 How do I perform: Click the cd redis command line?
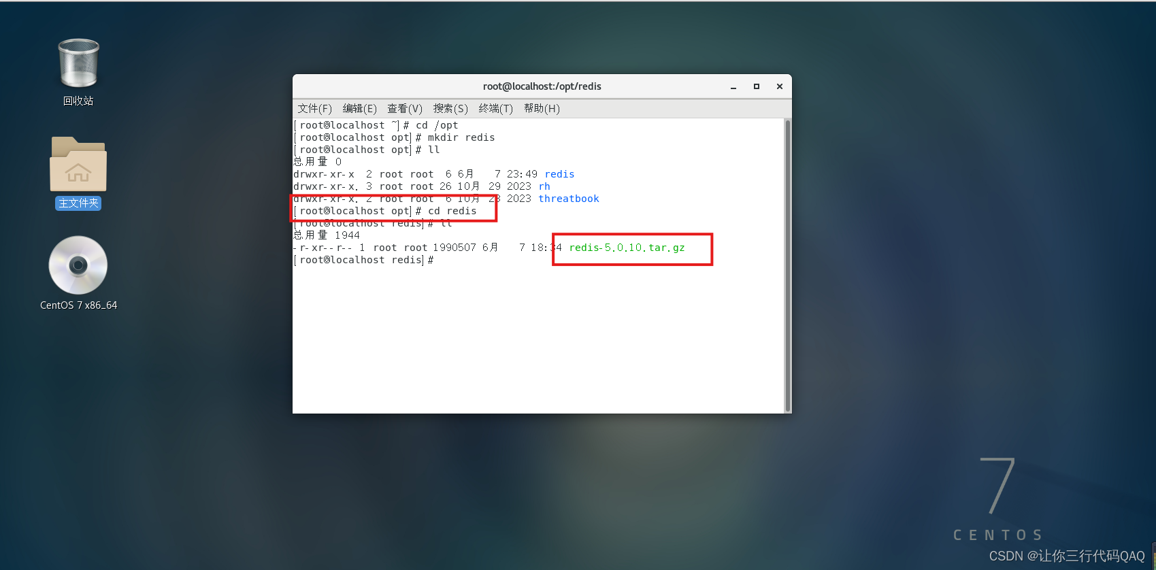[385, 211]
